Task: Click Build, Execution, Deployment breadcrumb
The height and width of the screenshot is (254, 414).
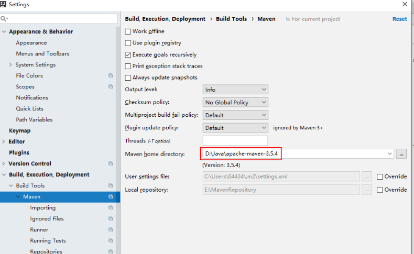Action: (165, 19)
